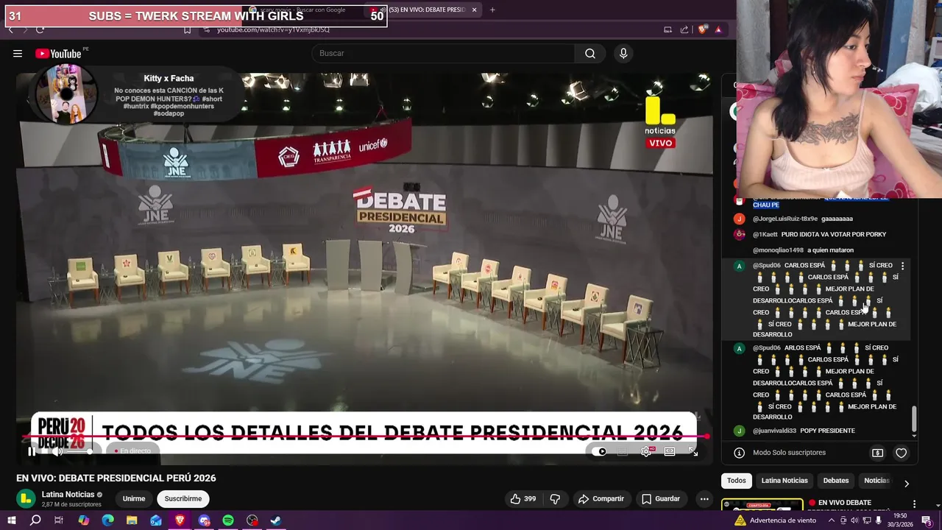Viewport: 942px width, 530px height.
Task: Close the EN VIVO DEBATE browser tab
Action: [474, 10]
